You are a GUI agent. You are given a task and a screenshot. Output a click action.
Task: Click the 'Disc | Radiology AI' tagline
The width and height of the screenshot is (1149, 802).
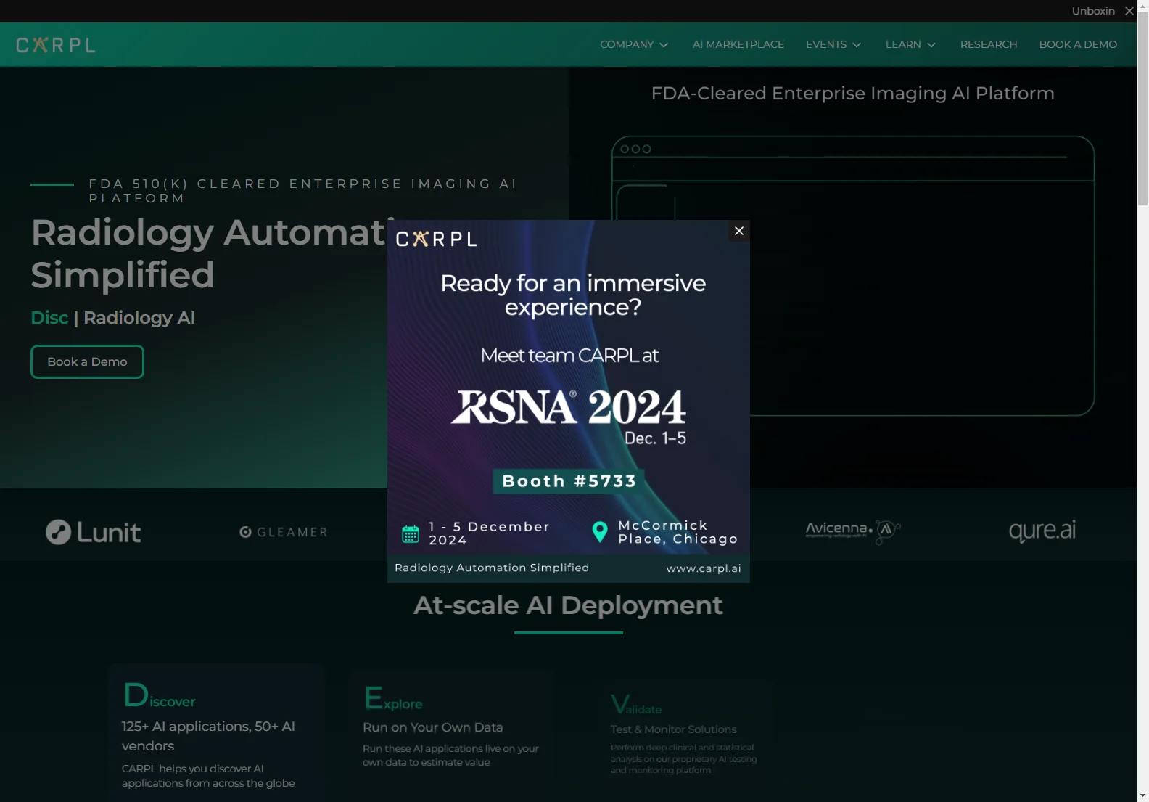click(x=112, y=318)
